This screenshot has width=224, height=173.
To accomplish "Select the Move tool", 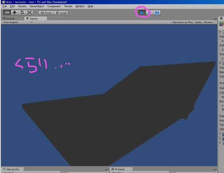I will [14, 13].
